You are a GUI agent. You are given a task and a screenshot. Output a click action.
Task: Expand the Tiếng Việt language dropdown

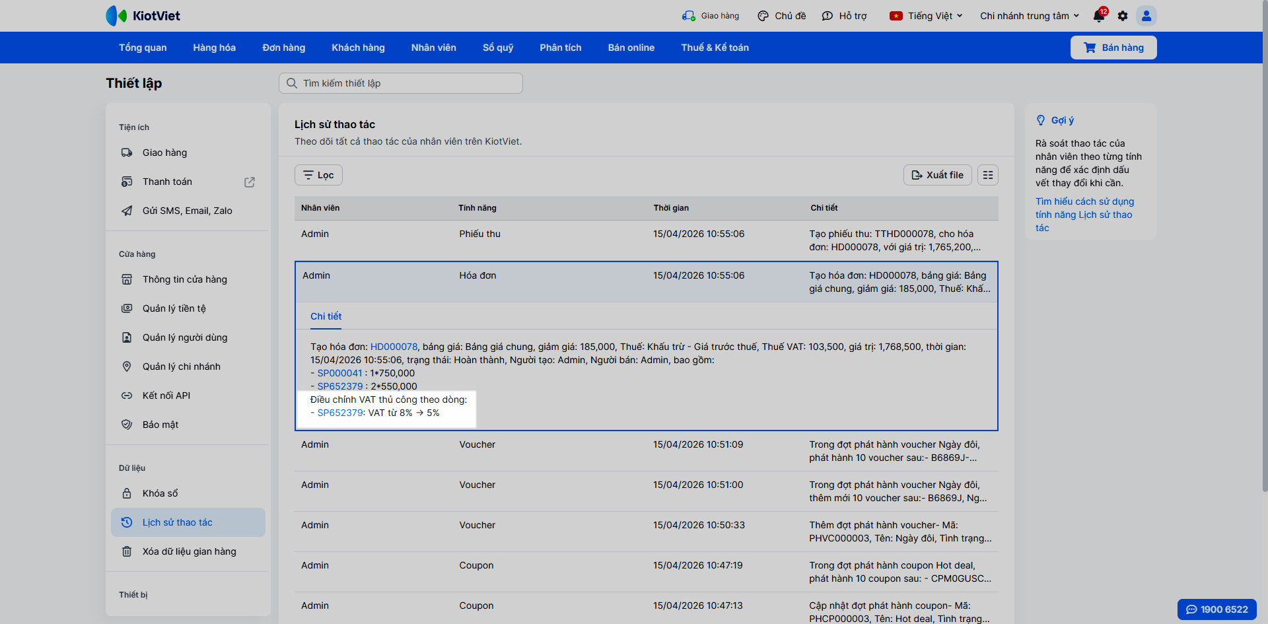pyautogui.click(x=926, y=16)
